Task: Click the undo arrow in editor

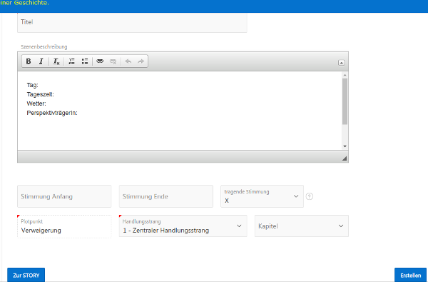Action: [128, 61]
